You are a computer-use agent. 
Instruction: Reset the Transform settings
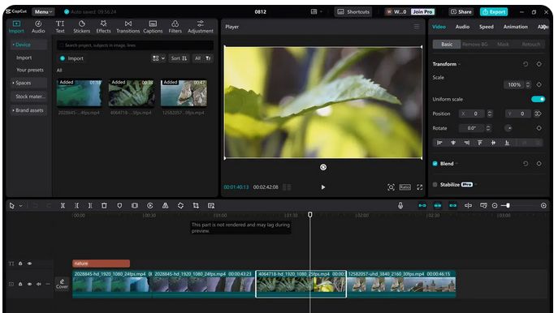[526, 64]
